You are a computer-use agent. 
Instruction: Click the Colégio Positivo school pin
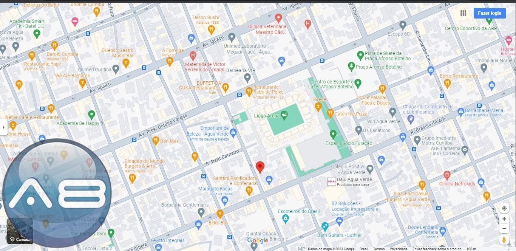pos(370,169)
